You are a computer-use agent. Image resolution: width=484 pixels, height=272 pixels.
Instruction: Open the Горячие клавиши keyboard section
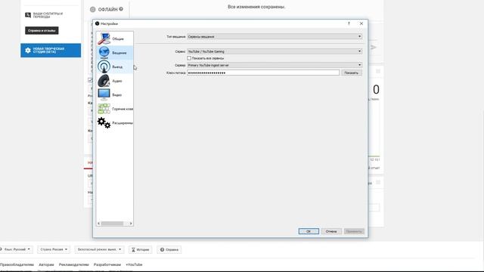[x=114, y=109]
